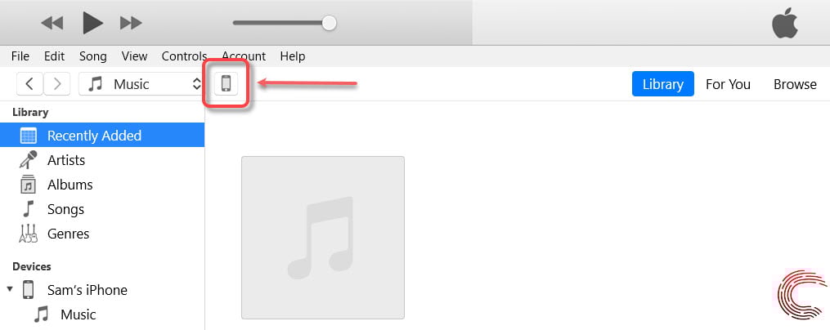
Task: Click the Apple logo icon
Action: point(784,23)
